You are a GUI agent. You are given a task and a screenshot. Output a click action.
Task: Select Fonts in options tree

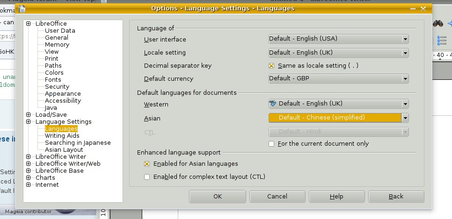coord(53,80)
